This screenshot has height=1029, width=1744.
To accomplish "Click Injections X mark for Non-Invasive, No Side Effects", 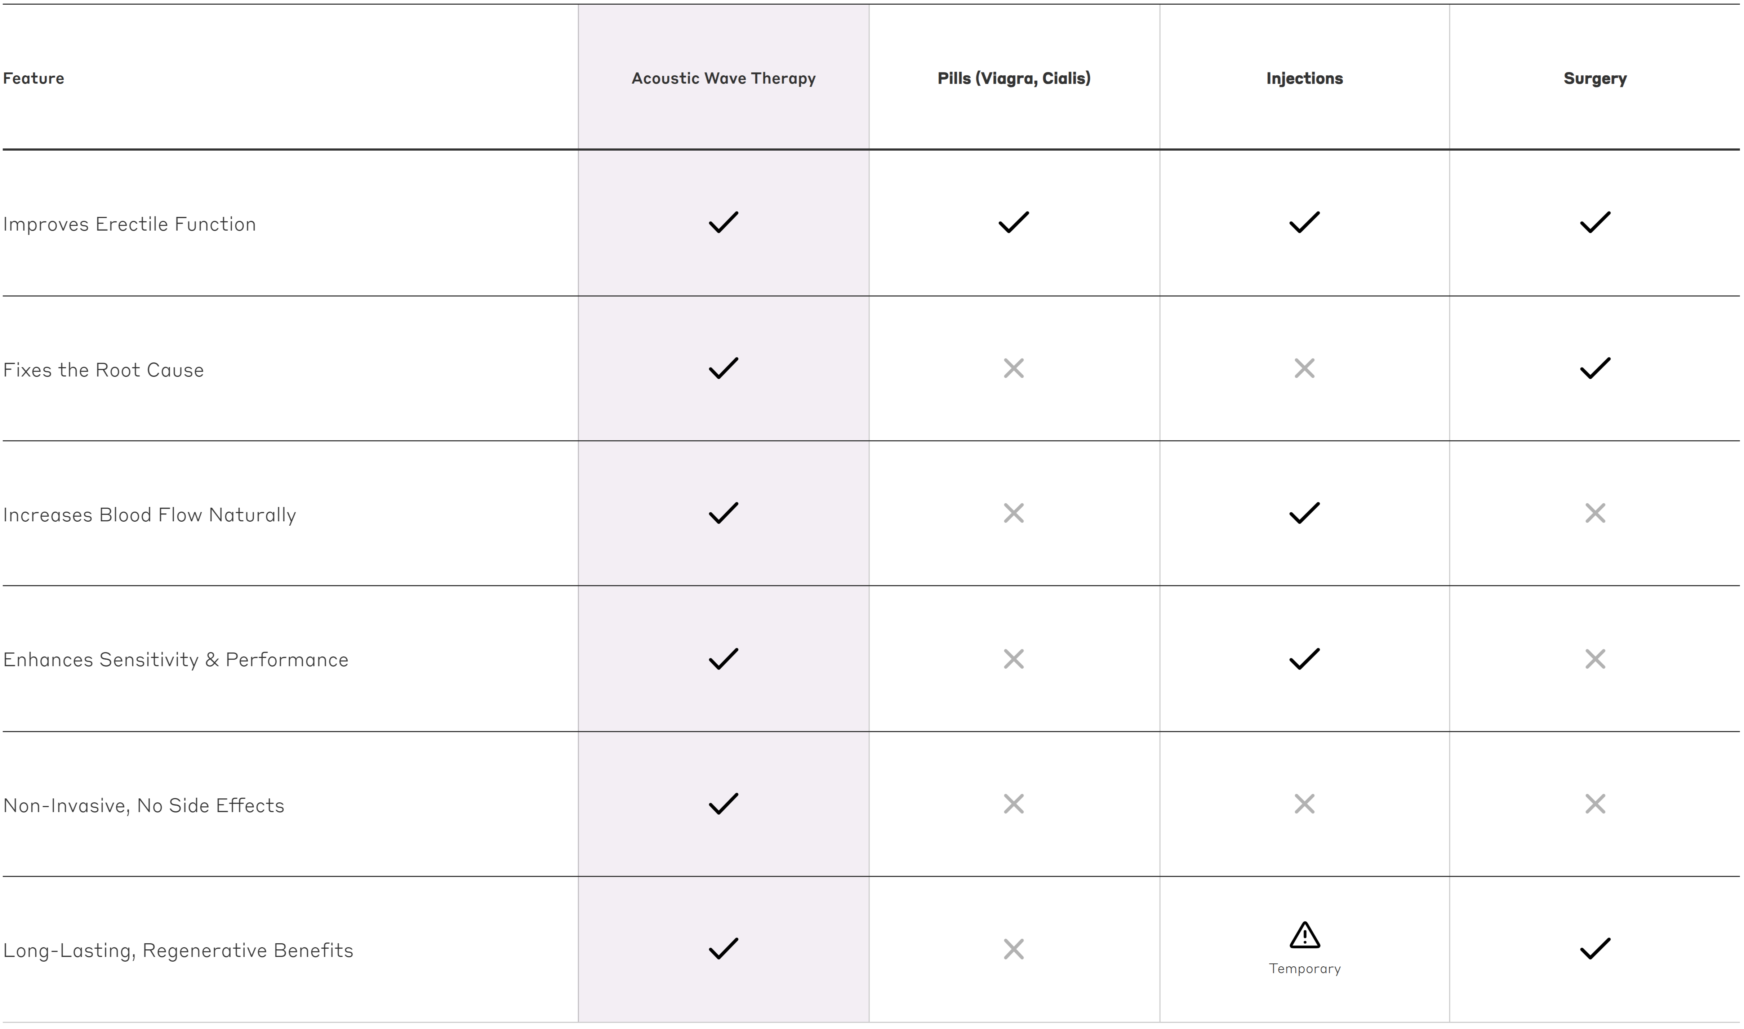I will 1304,804.
